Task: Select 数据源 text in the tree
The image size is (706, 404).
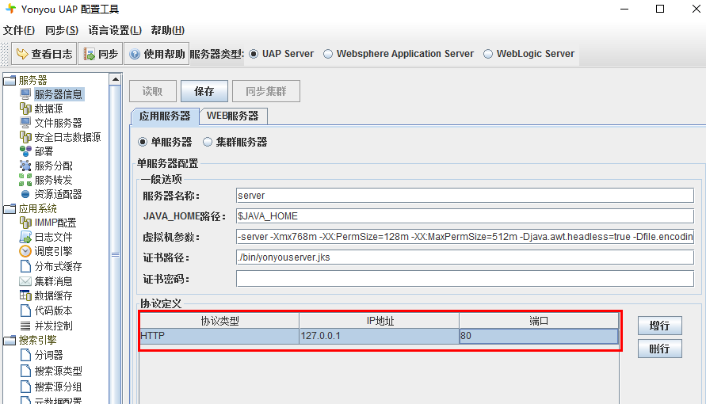Action: pos(48,109)
